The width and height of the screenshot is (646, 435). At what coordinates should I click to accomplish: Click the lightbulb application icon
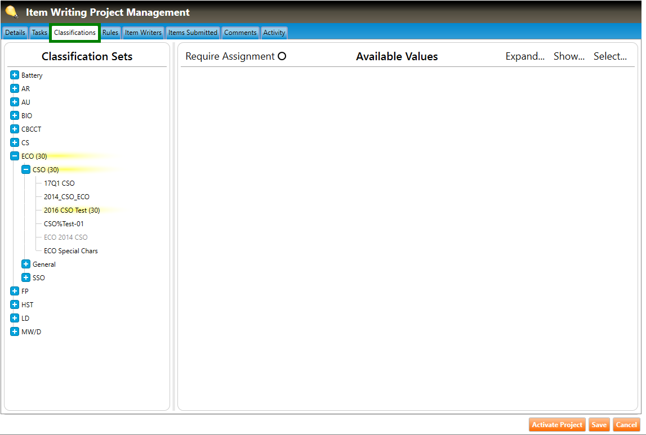point(12,12)
